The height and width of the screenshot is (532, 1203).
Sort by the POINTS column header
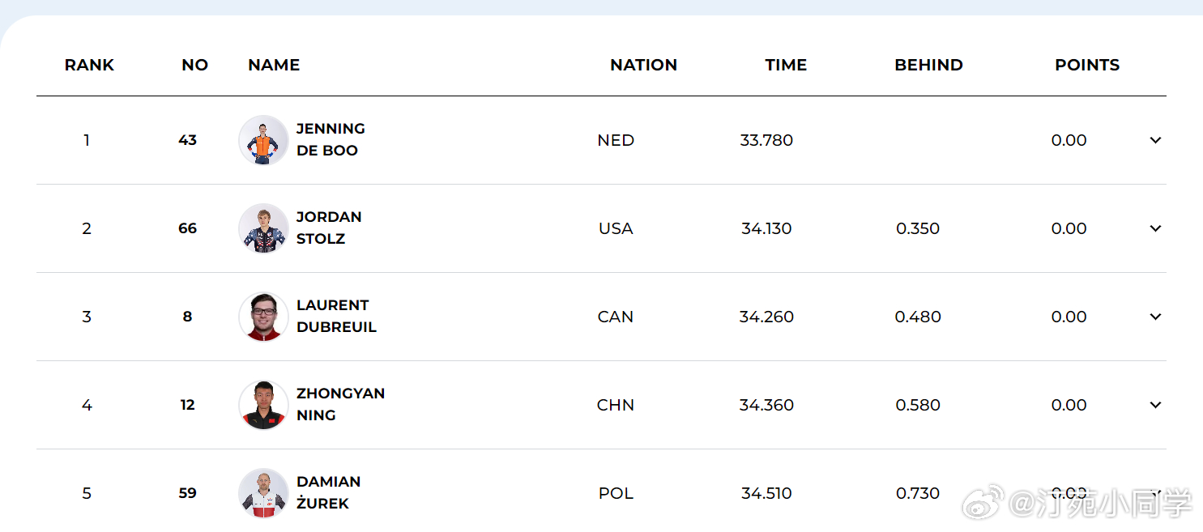(1086, 65)
